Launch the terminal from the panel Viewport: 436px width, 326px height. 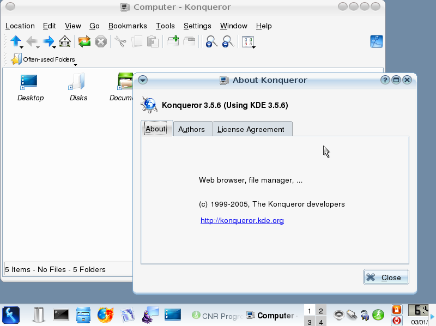[x=61, y=315]
